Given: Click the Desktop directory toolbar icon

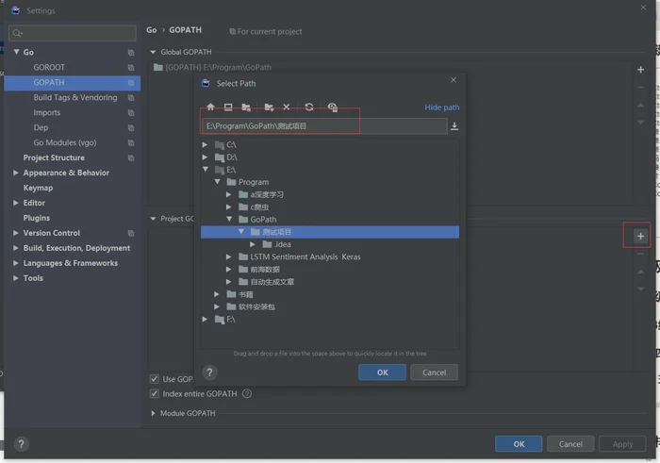Looking at the screenshot, I should point(228,107).
